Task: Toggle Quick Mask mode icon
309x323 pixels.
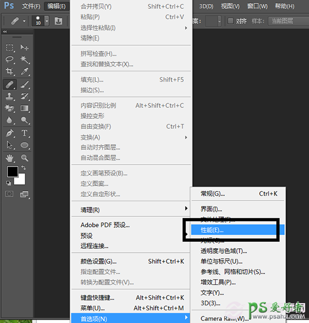Action: coord(9,194)
